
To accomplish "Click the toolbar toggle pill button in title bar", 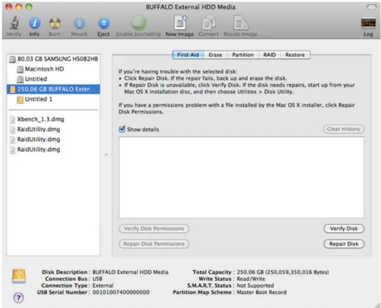I will pos(372,7).
